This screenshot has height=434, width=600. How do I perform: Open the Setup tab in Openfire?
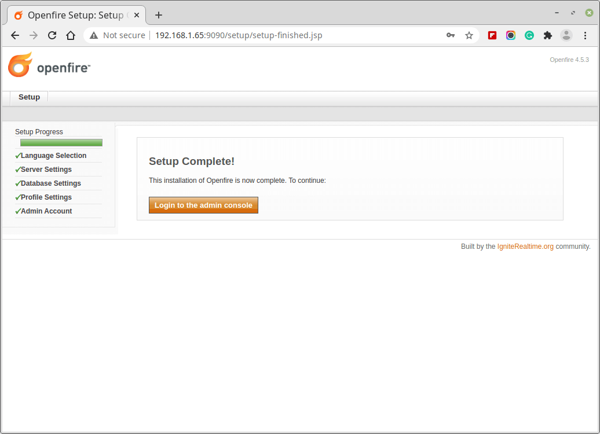[29, 97]
